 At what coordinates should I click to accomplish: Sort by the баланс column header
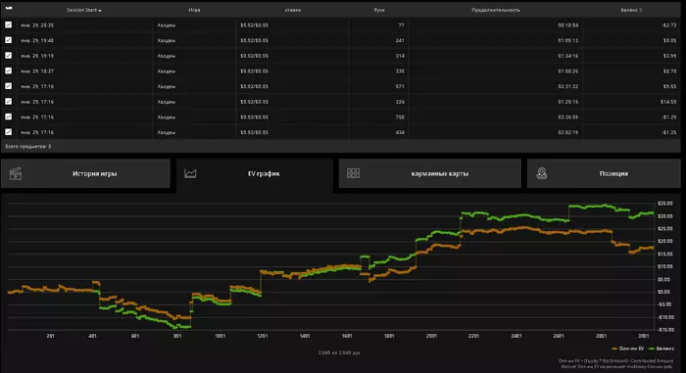pyautogui.click(x=631, y=10)
